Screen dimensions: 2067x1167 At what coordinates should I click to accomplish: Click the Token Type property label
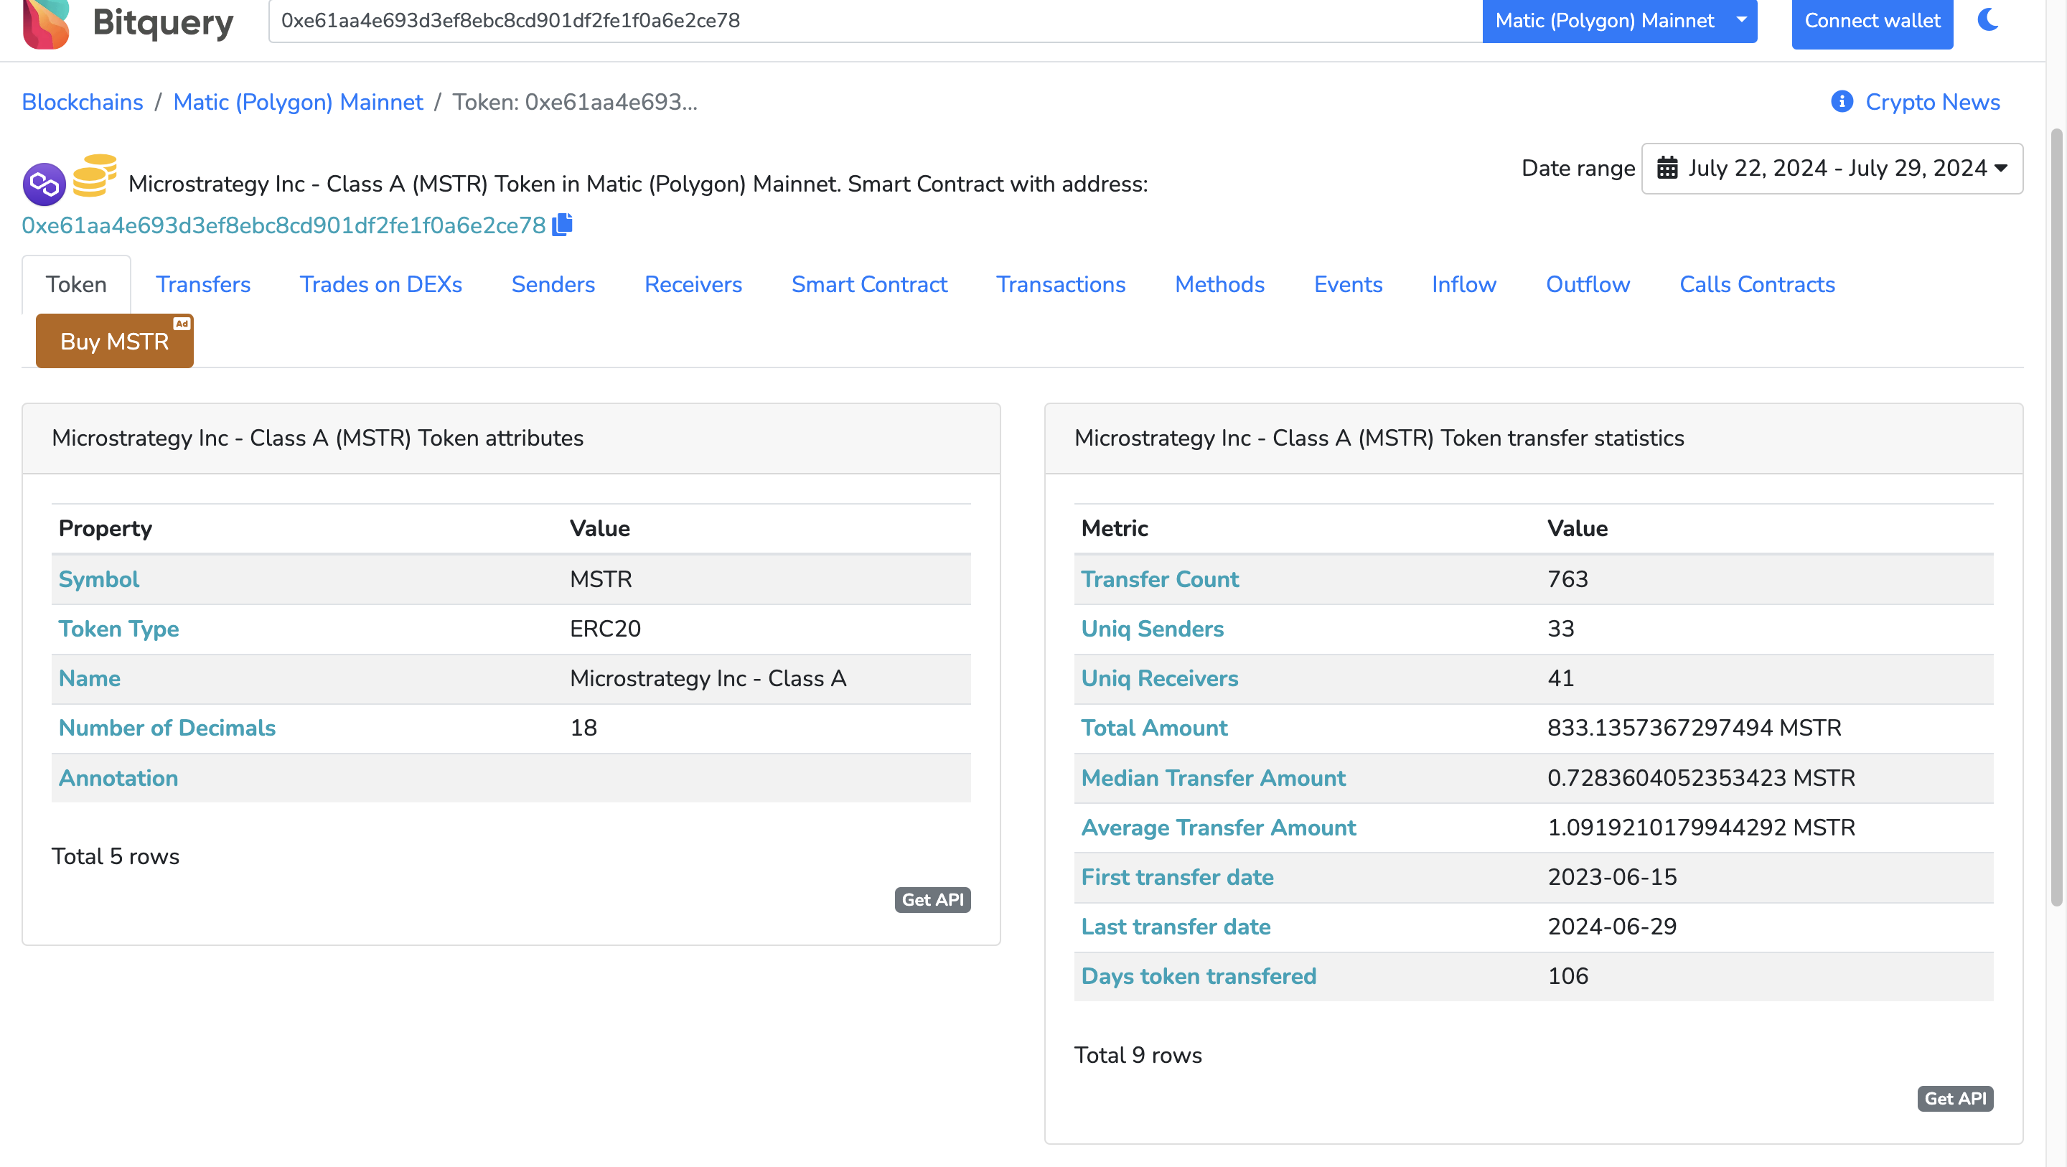point(118,629)
